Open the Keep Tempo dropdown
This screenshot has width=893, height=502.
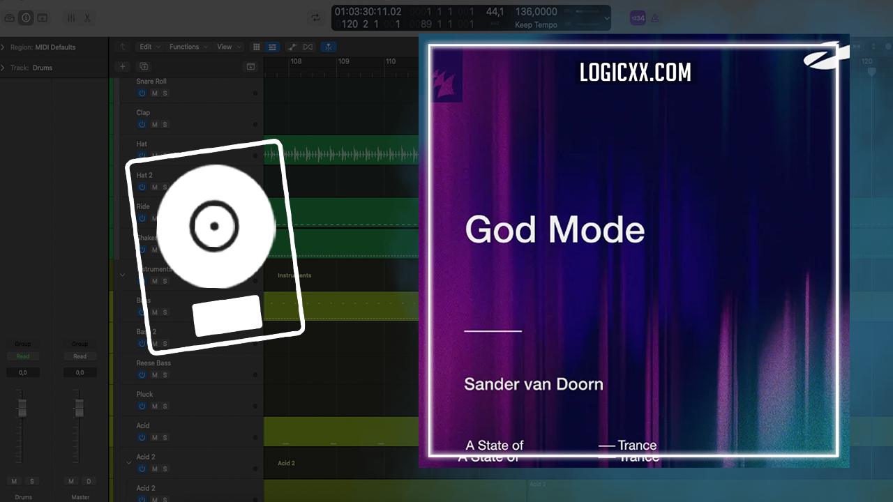[536, 25]
